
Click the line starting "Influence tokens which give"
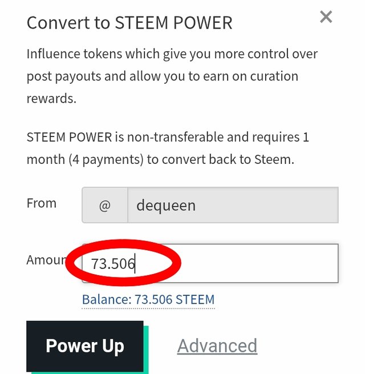[x=172, y=55]
